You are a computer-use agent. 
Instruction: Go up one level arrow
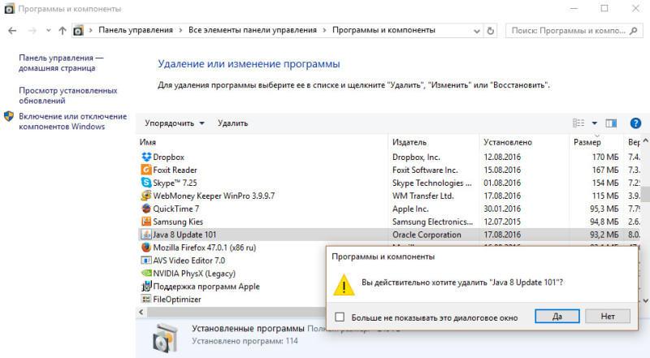click(63, 30)
